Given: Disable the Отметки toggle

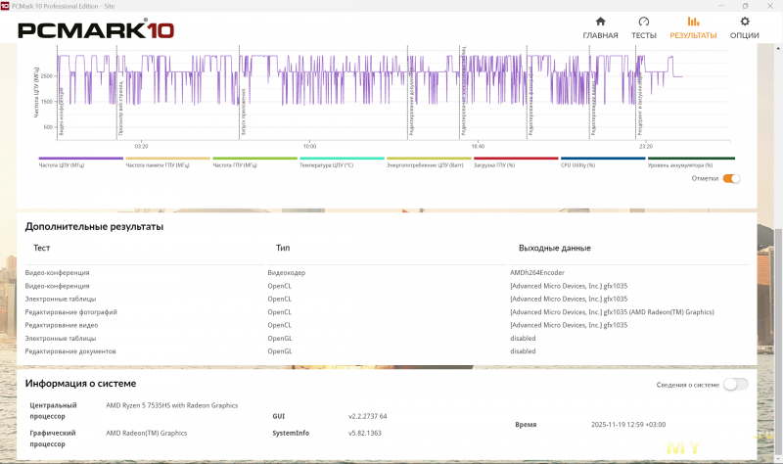Looking at the screenshot, I should coord(731,178).
